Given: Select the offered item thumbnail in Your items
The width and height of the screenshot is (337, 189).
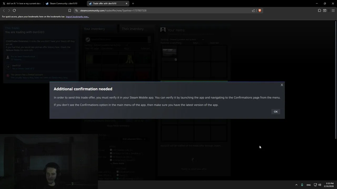Looking at the screenshot, I should tap(169, 53).
